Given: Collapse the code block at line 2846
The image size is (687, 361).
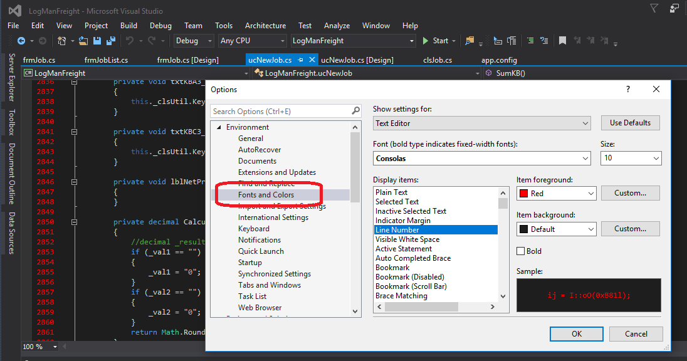Looking at the screenshot, I should pyautogui.click(x=74, y=182).
